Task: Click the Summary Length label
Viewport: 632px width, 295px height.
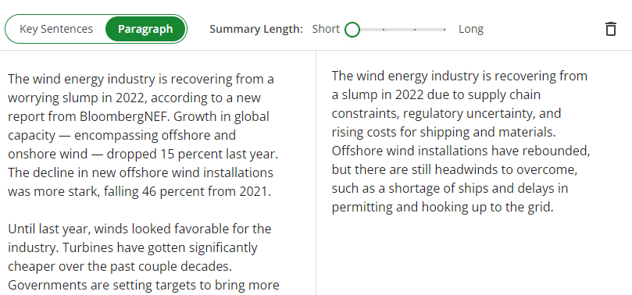Action: 256,29
